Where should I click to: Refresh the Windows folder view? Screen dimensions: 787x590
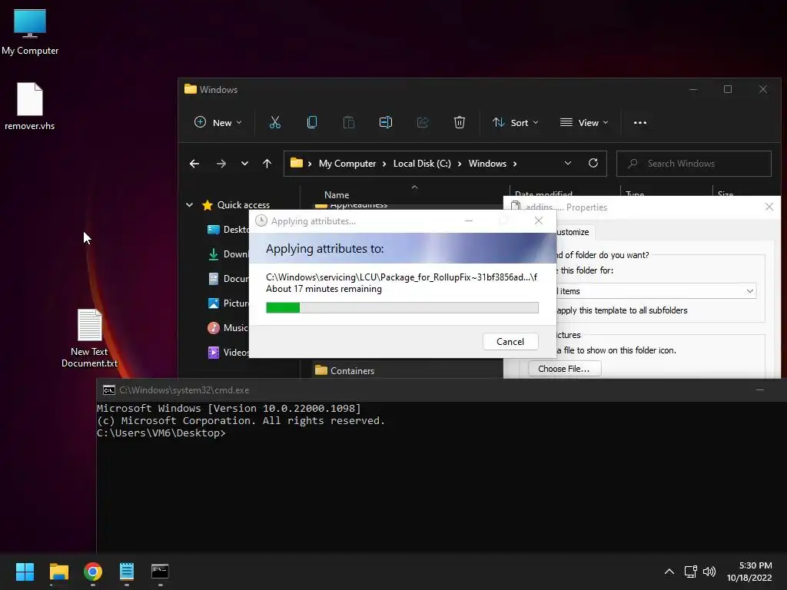click(593, 163)
